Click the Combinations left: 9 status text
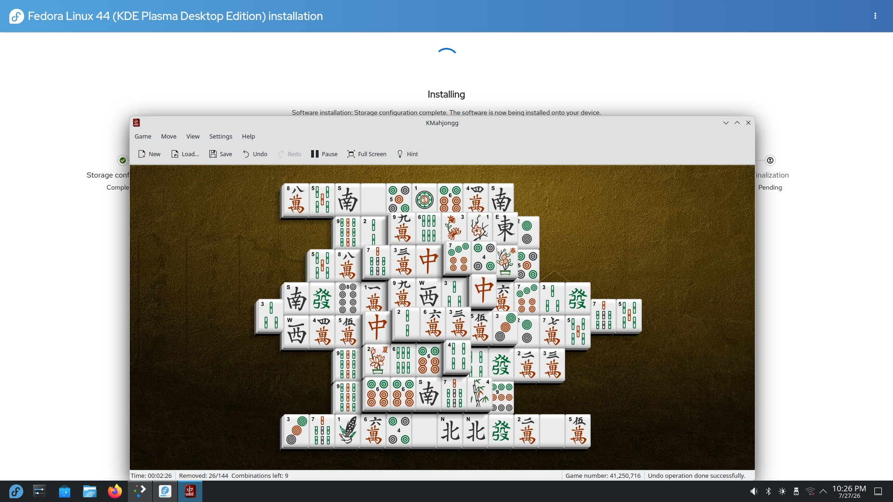 [260, 476]
